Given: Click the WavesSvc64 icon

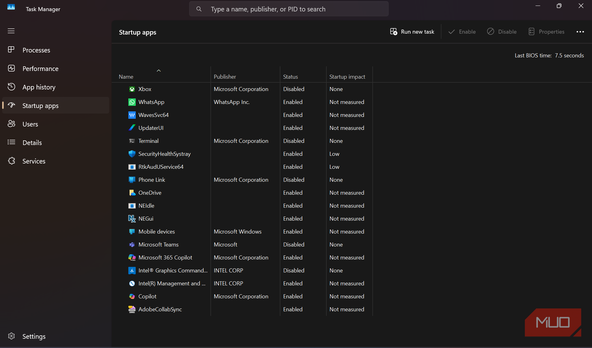Looking at the screenshot, I should coord(132,115).
